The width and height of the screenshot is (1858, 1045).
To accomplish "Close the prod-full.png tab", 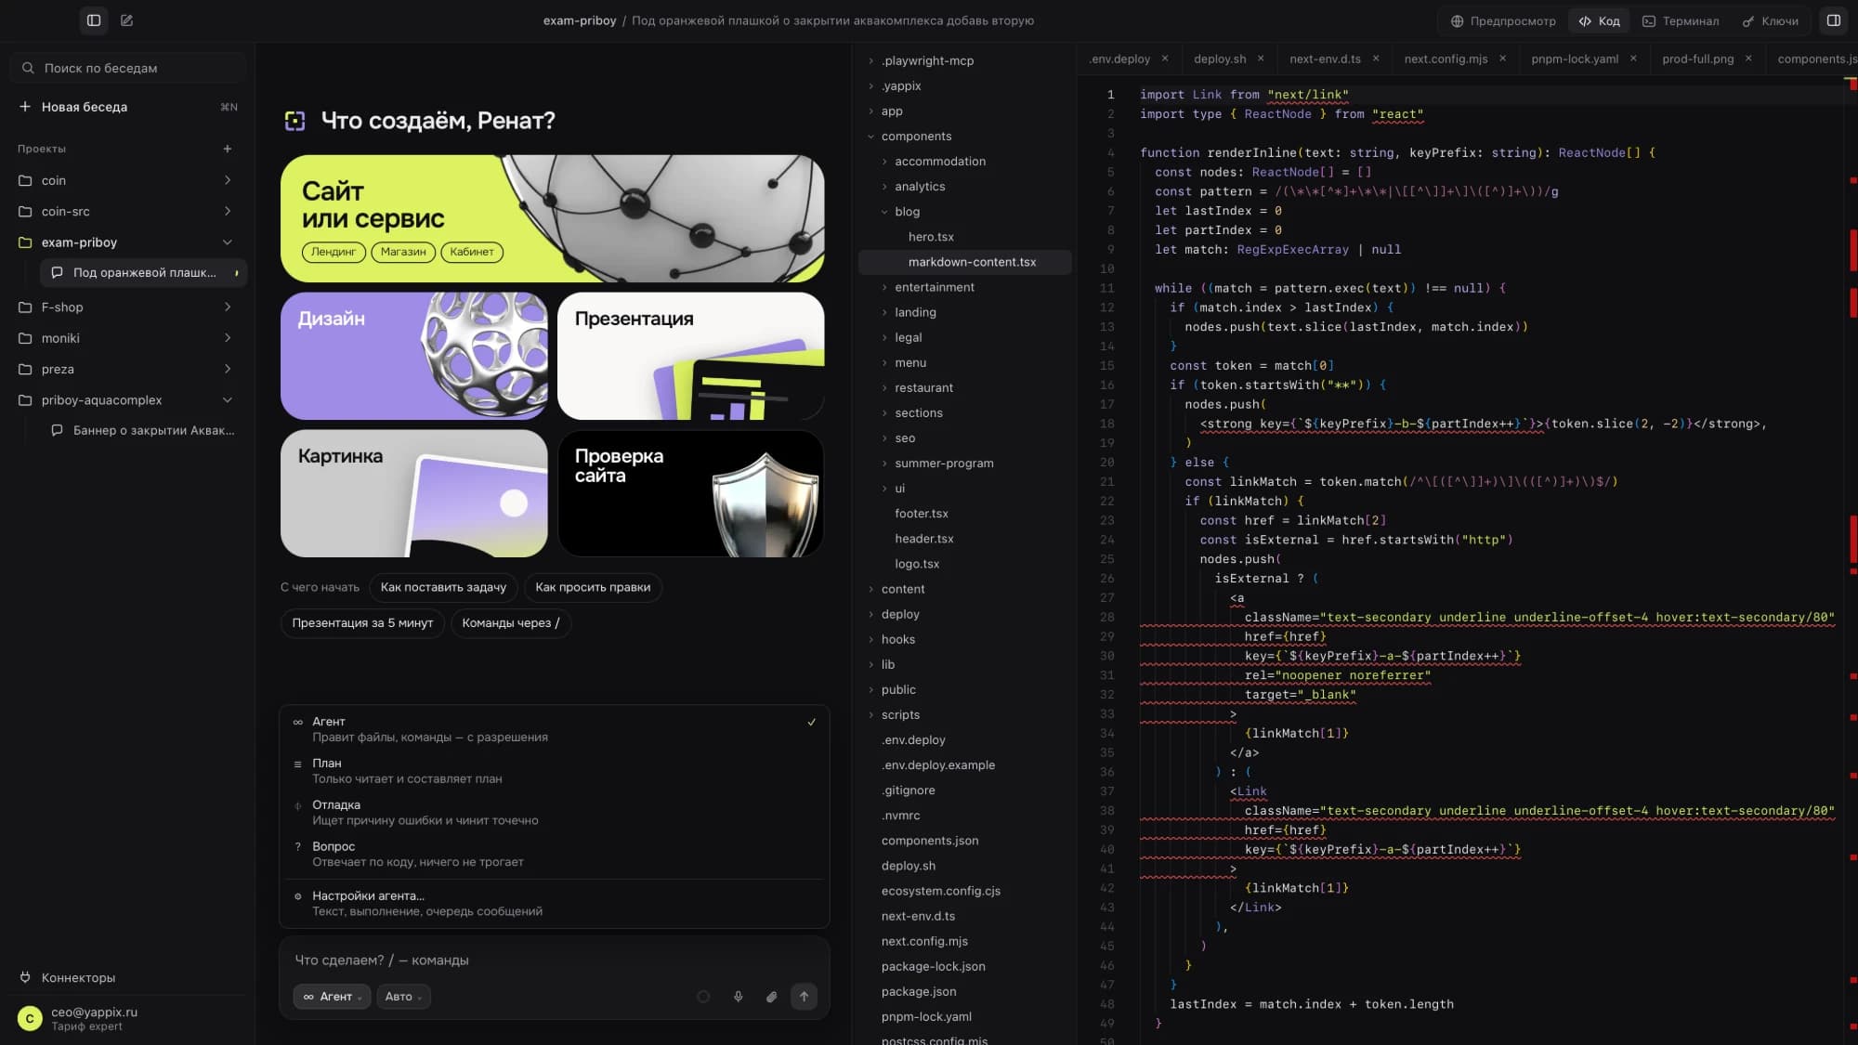I will click(x=1748, y=59).
